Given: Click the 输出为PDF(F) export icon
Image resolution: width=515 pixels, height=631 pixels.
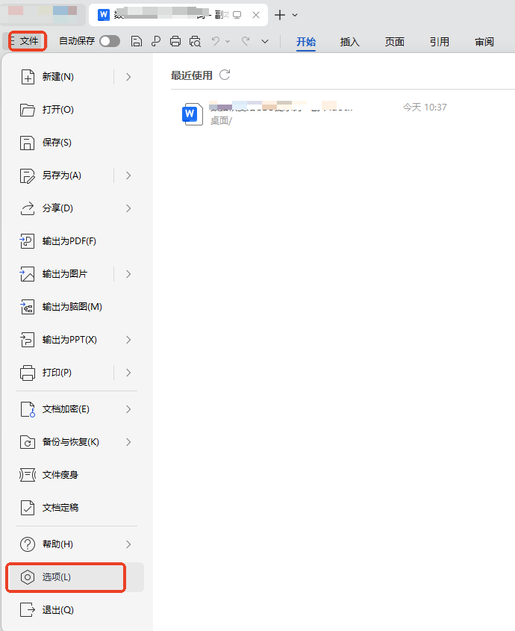Looking at the screenshot, I should coord(28,241).
